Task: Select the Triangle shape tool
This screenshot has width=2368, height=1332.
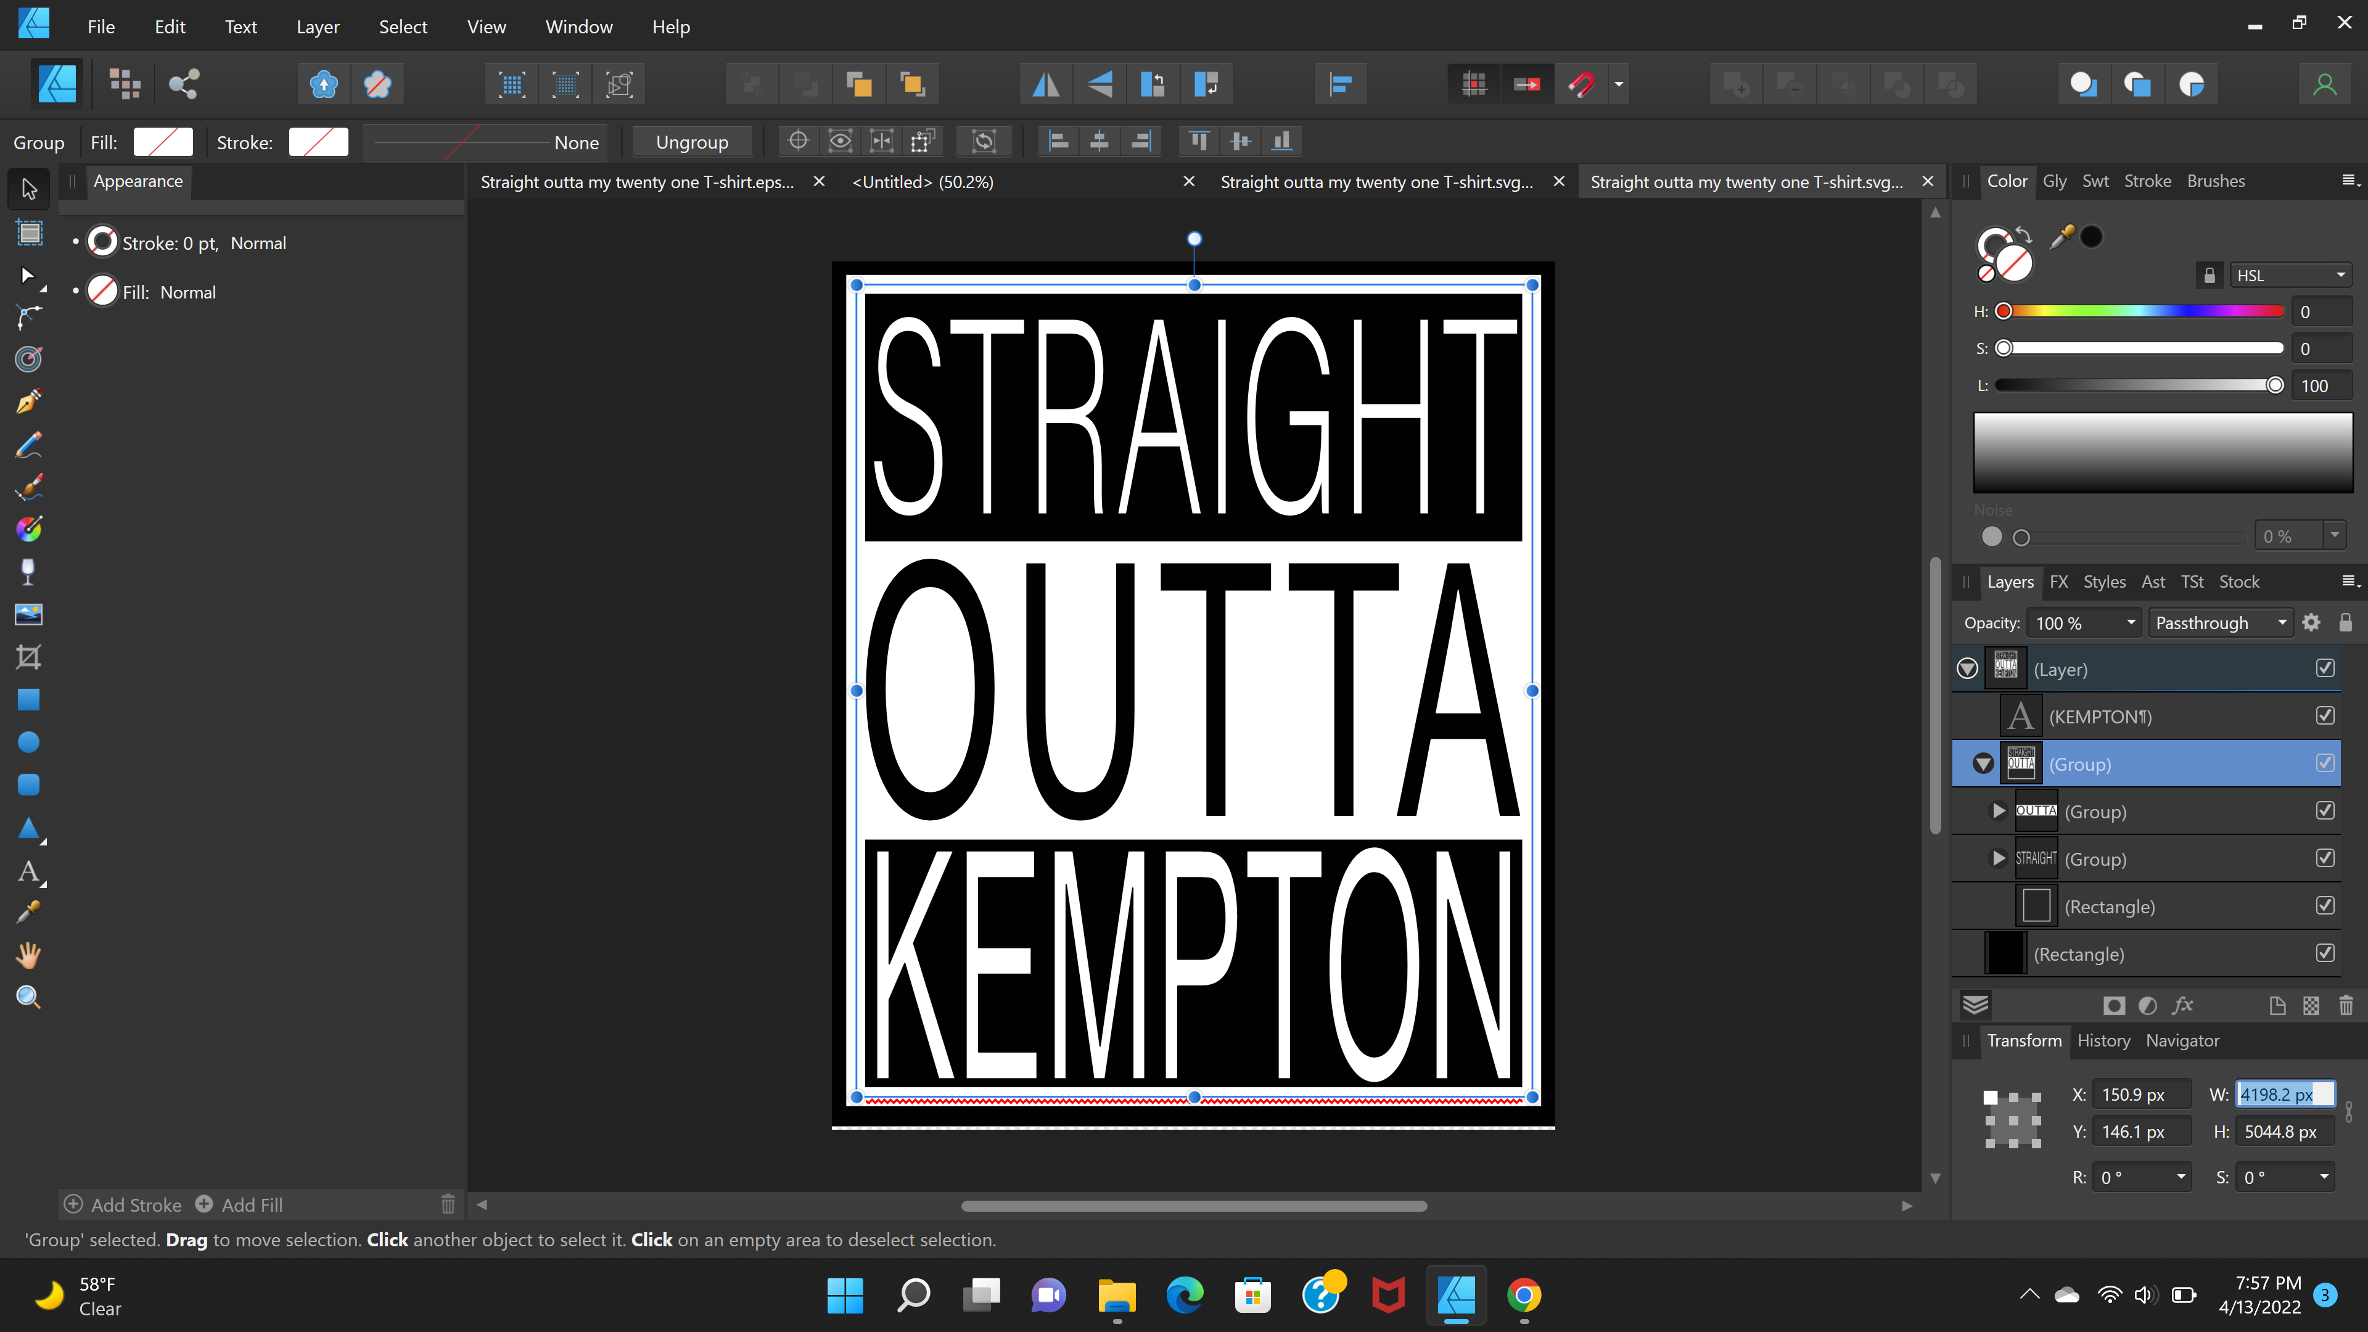Action: (x=28, y=828)
